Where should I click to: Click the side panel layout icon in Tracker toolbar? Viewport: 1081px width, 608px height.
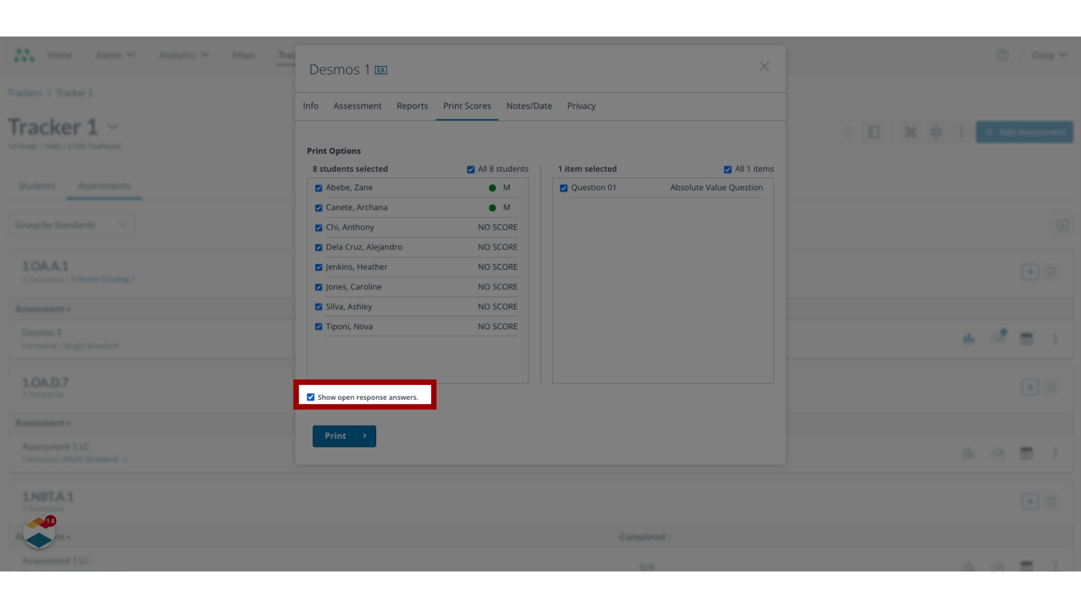(874, 132)
